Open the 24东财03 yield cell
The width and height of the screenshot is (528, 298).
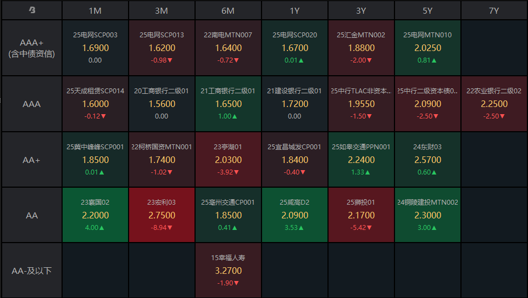point(427,160)
